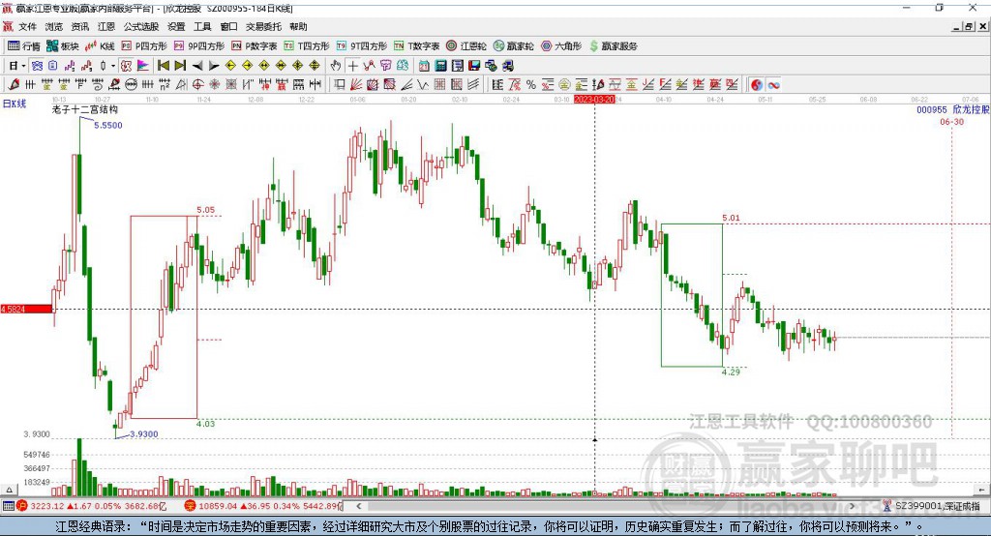Image resolution: width=991 pixels, height=536 pixels.
Task: Jump to last bar with skip-to-end icon
Action: [x=180, y=66]
